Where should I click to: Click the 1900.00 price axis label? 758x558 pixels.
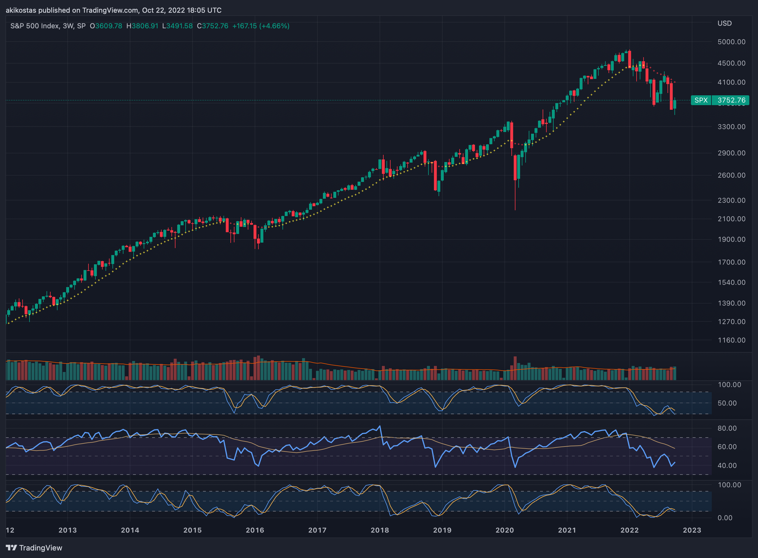[x=731, y=239]
